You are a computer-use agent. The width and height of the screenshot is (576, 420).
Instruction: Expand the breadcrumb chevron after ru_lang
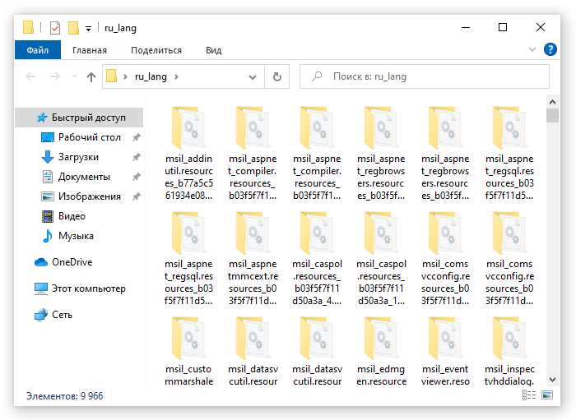[176, 76]
